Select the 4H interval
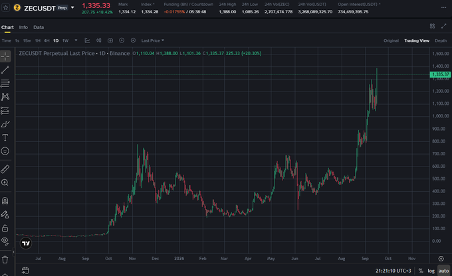 (47, 40)
